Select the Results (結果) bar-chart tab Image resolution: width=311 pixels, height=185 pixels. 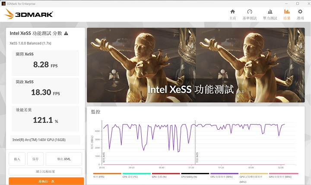pos(287,15)
